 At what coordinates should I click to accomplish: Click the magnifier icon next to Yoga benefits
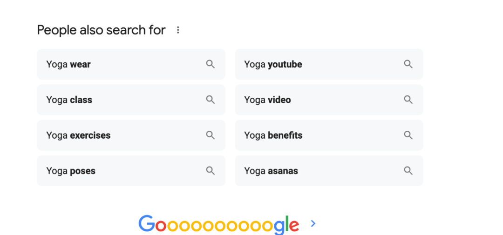click(x=408, y=135)
